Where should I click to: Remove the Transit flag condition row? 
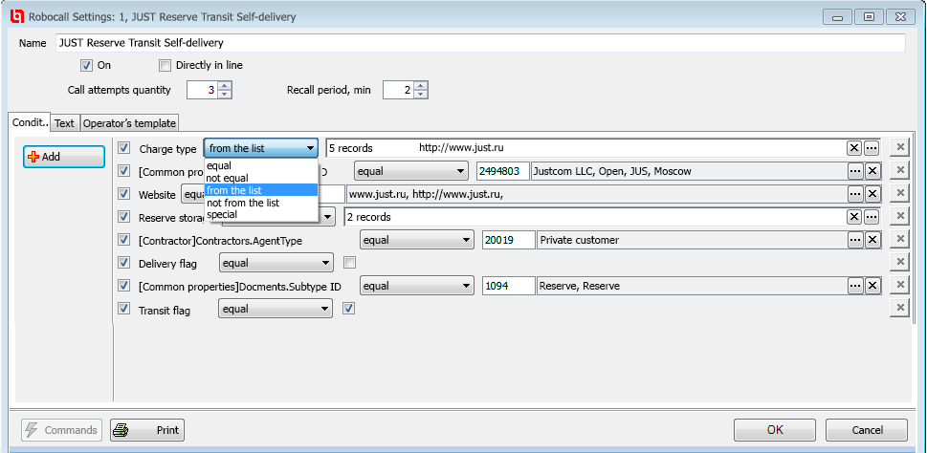899,308
